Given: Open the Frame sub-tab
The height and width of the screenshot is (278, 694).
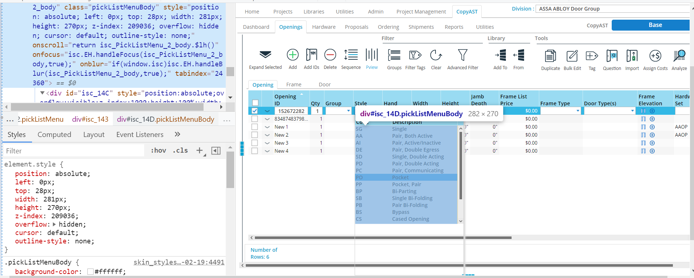Looking at the screenshot, I should (293, 85).
